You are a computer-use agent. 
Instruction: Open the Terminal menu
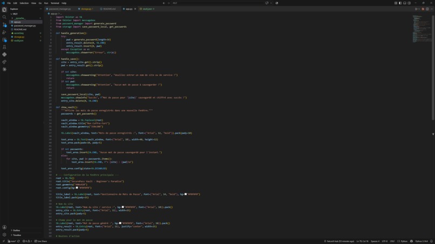click(55, 3)
